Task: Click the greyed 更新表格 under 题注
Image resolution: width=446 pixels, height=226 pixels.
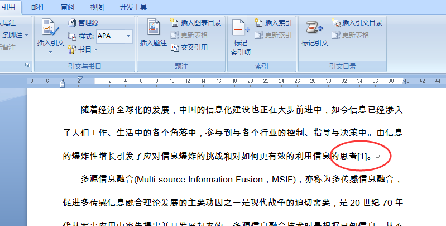Action: (189, 35)
